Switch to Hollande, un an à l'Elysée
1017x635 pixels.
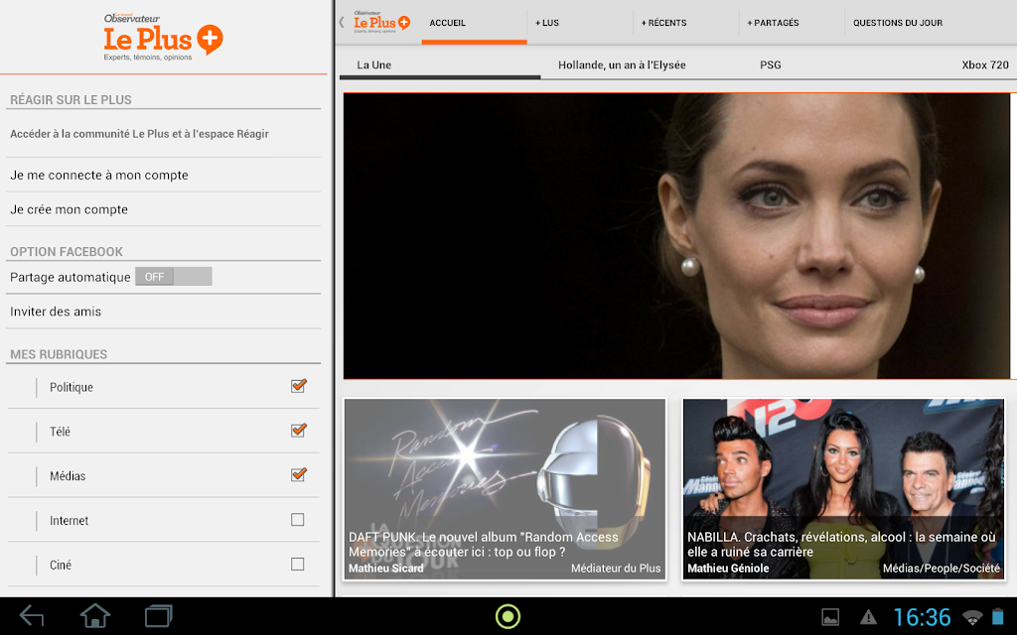pyautogui.click(x=622, y=64)
